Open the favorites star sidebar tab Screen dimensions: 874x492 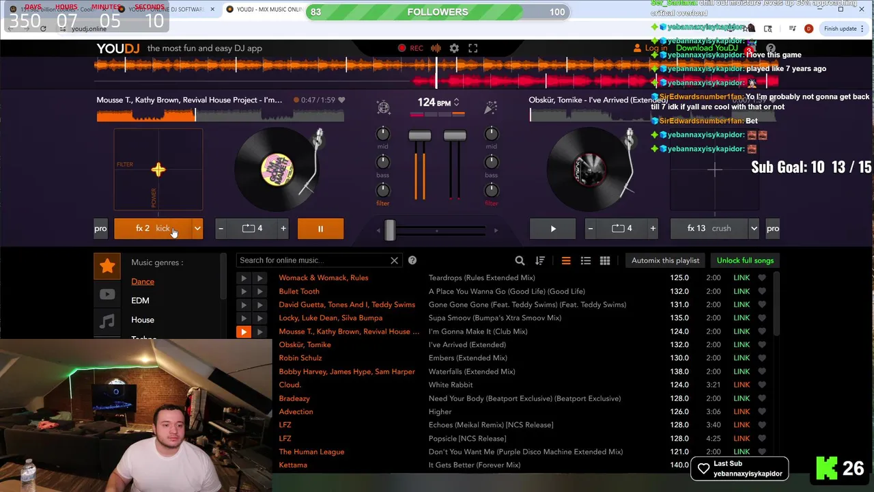(107, 266)
